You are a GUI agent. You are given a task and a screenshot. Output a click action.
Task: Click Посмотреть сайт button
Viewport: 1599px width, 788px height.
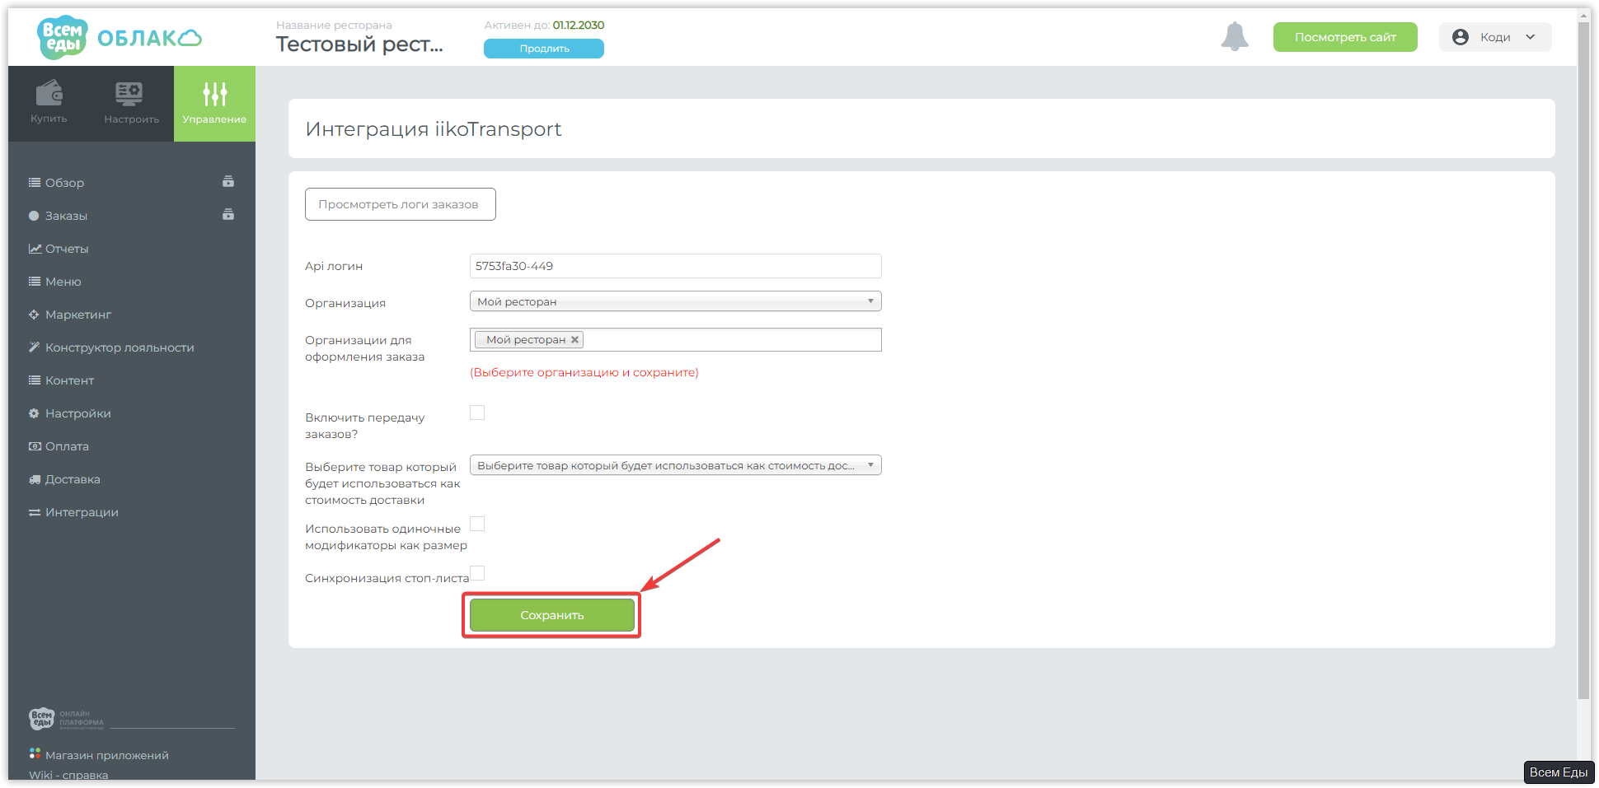click(x=1345, y=37)
